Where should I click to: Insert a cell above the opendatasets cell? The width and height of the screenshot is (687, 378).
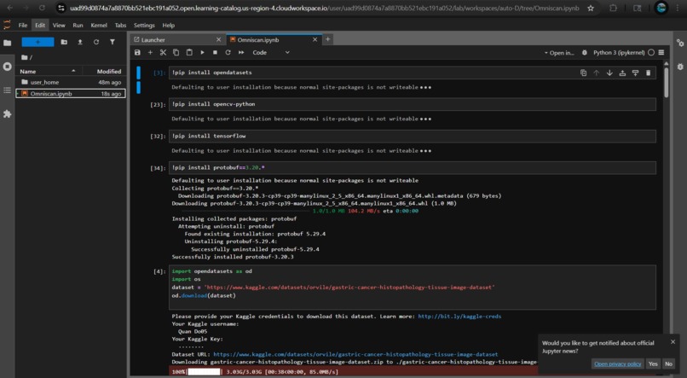click(622, 73)
